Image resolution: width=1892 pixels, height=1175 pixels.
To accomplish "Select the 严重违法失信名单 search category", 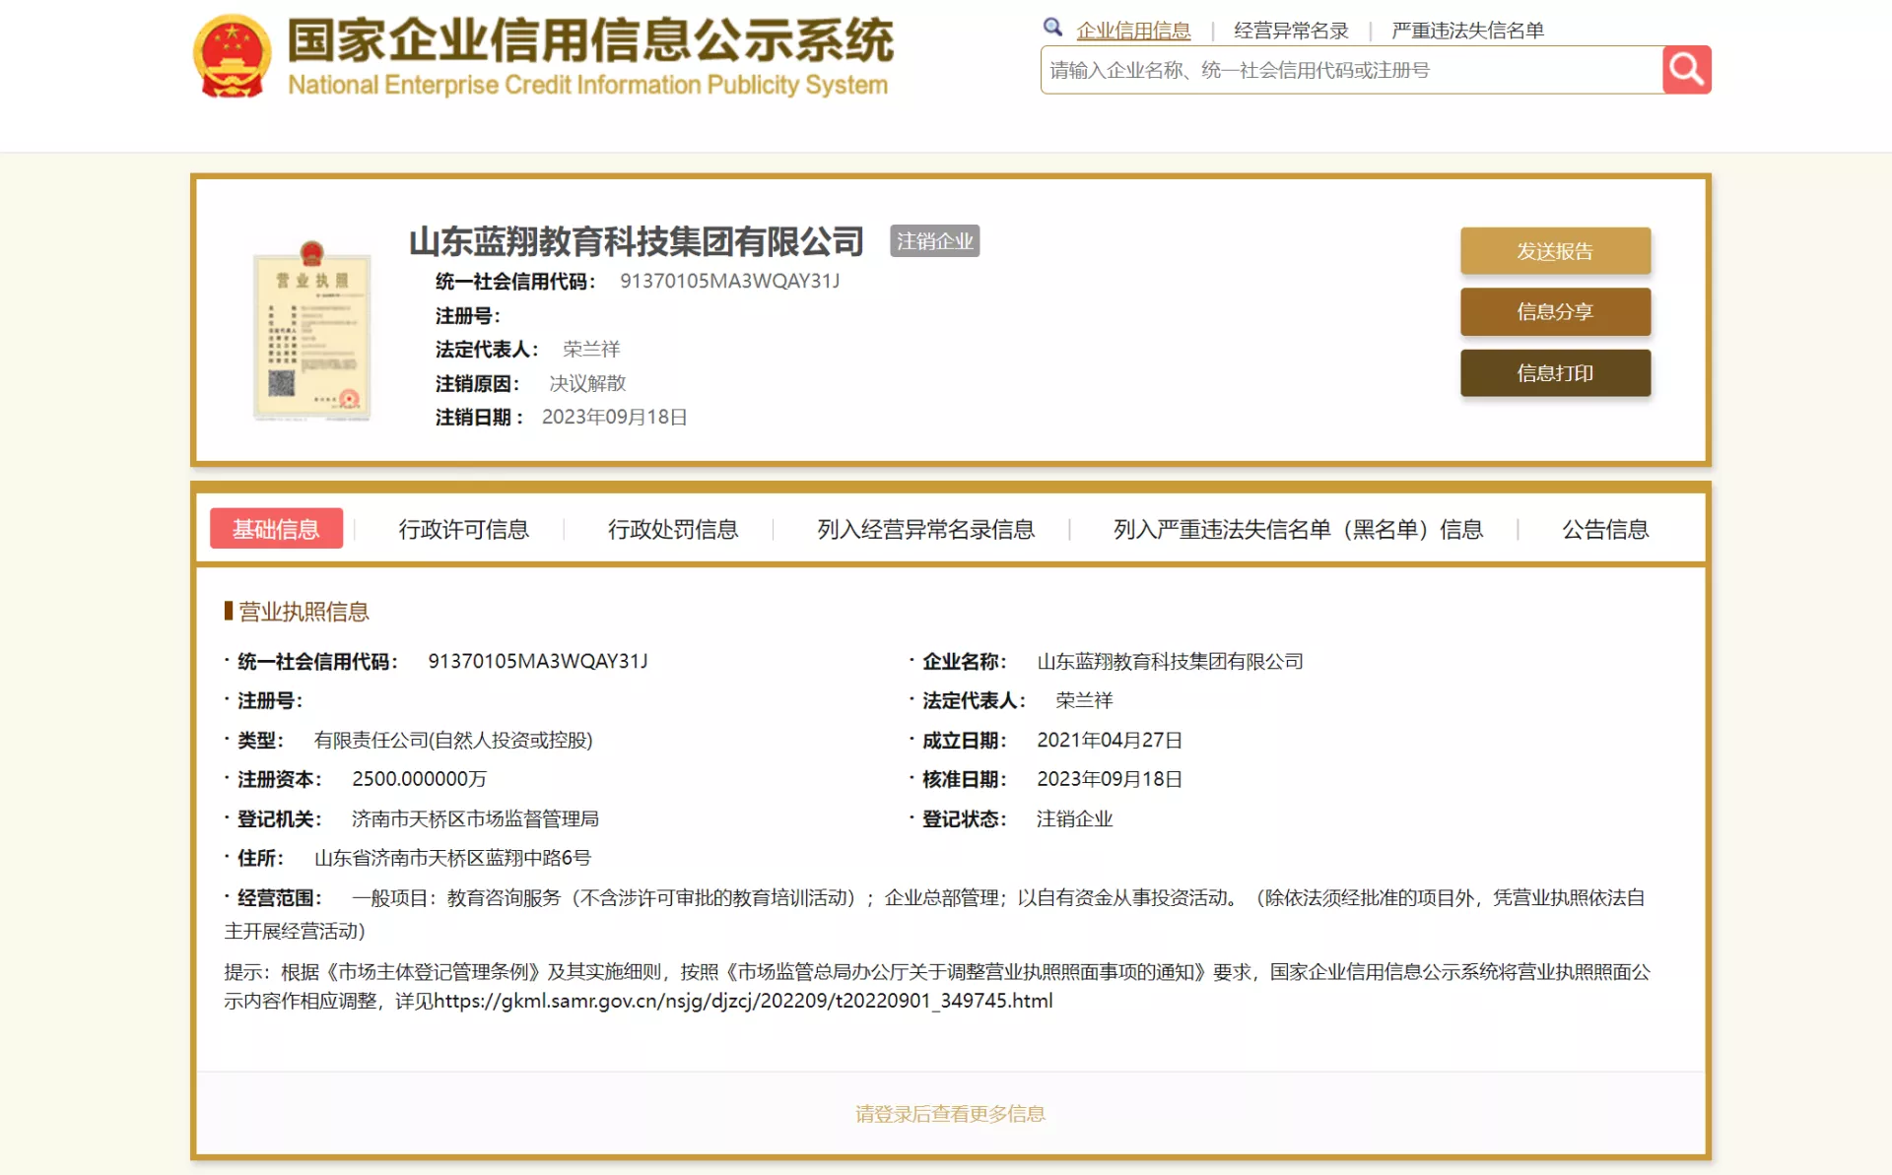I will (x=1467, y=31).
